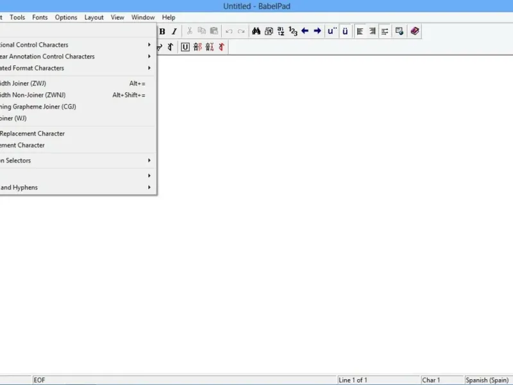
Task: Click the red Mongolian script icon
Action: click(221, 47)
